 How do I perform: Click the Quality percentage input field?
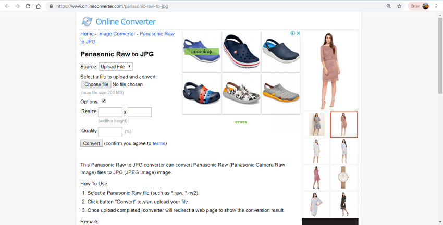pos(110,132)
